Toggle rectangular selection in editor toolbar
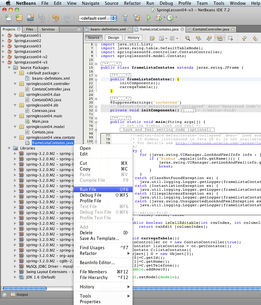This screenshot has width=261, height=305. (x=230, y=38)
